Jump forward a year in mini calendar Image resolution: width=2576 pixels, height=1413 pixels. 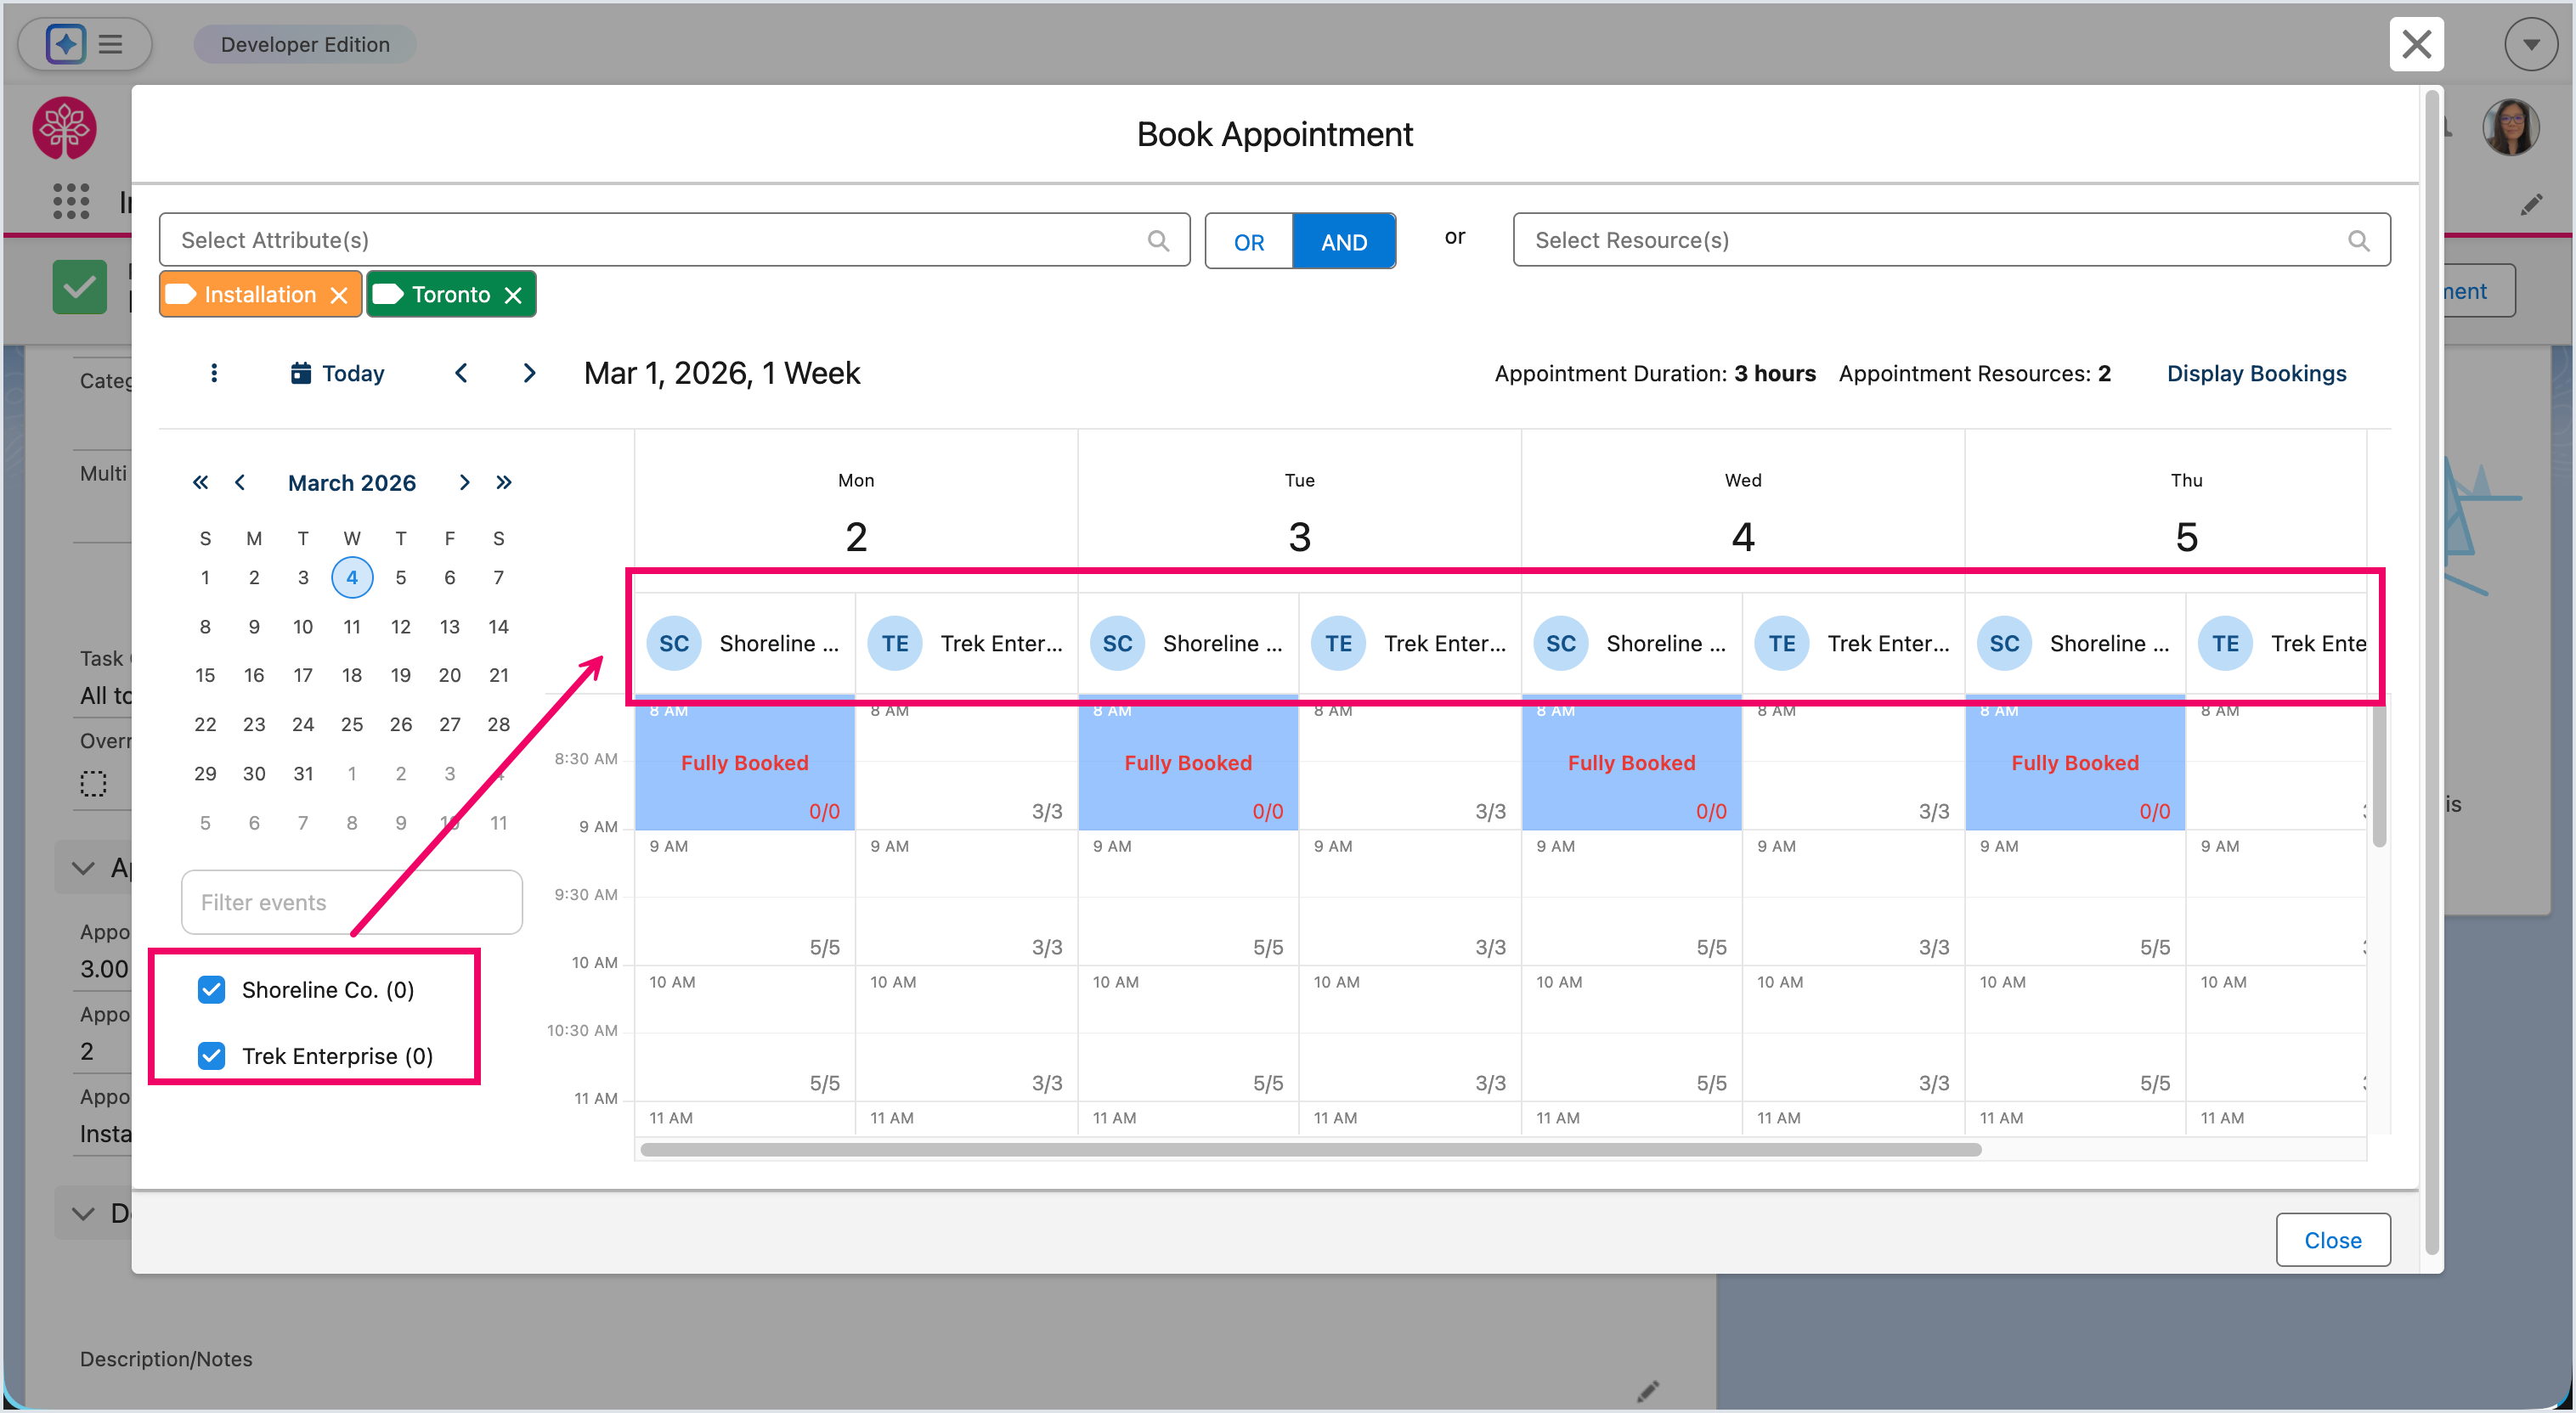pos(504,482)
